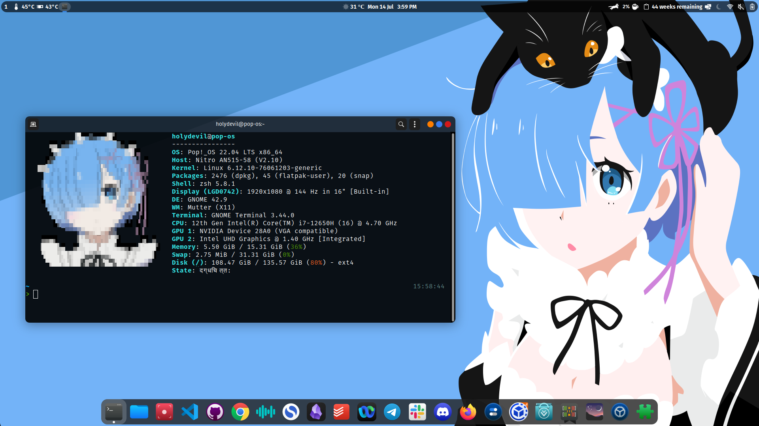Open Obsidian from the dock
The height and width of the screenshot is (426, 759).
pos(316,412)
